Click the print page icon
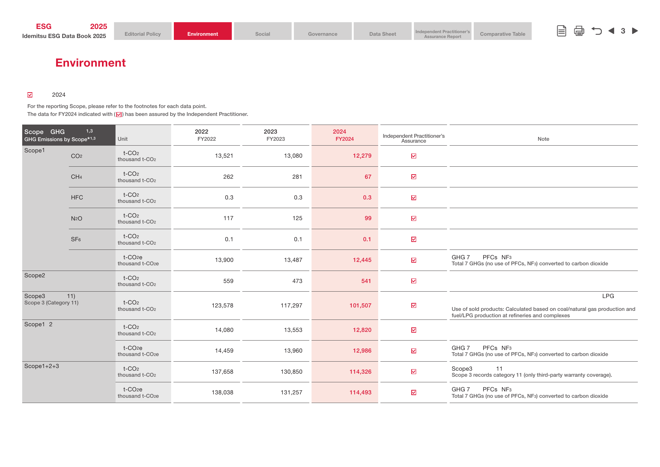 tap(579, 31)
